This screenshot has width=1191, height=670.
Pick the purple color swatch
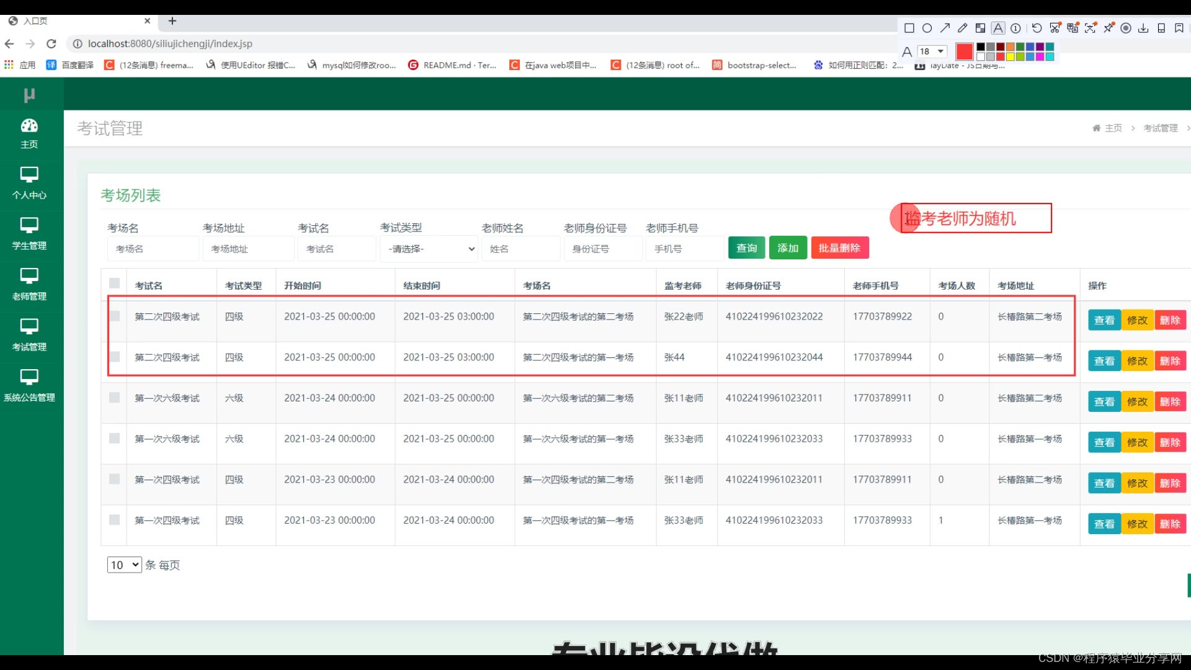[1040, 47]
